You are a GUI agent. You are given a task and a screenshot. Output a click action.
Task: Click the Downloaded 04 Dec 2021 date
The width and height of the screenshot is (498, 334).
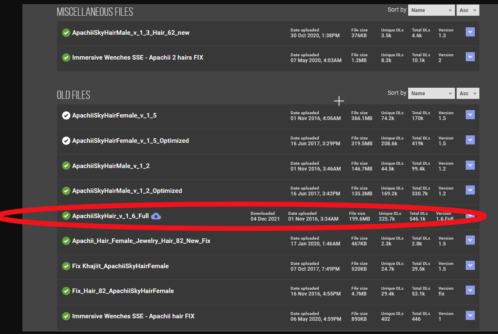(x=265, y=219)
